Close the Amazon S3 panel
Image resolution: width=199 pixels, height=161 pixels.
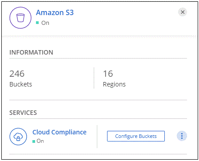(183, 12)
